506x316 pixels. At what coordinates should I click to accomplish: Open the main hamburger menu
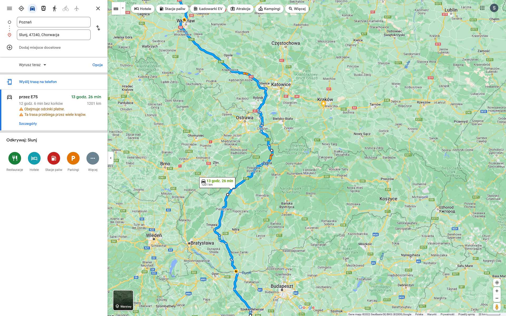point(9,8)
